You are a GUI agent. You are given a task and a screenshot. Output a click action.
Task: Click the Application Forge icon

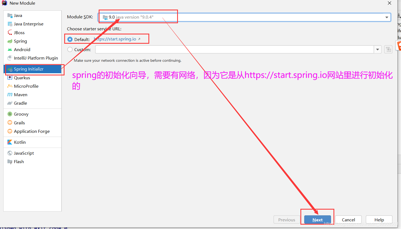(10, 131)
